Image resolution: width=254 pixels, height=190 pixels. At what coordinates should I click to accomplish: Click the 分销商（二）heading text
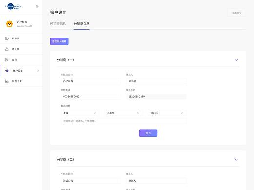coord(65,160)
